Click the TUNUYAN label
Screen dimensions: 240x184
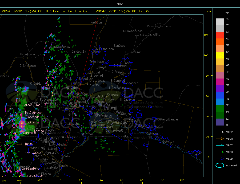tap(62, 166)
